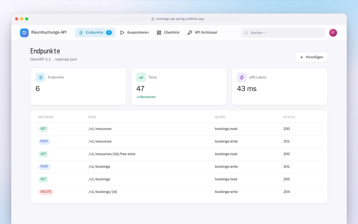358x224 pixels.
Task: Click the Raumbuchungs-API calendar logo icon
Action: pyautogui.click(x=24, y=33)
